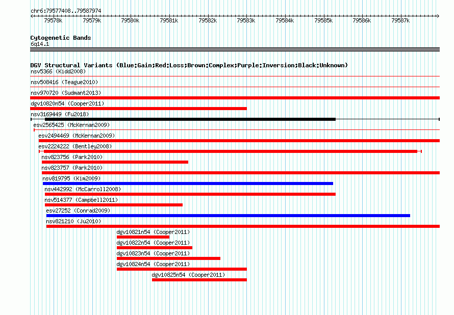This screenshot has width=454, height=315.
Task: Click the 79578k ruler label
Action: tap(53, 20)
